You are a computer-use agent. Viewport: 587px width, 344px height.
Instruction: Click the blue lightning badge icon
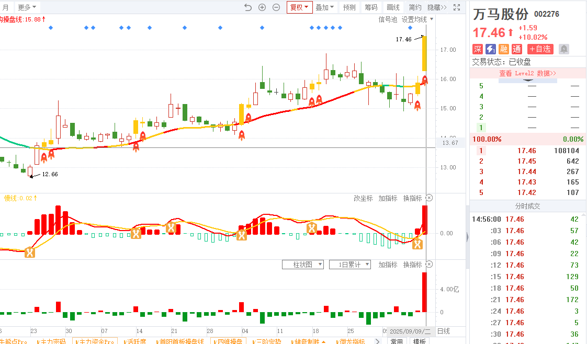tap(491, 49)
